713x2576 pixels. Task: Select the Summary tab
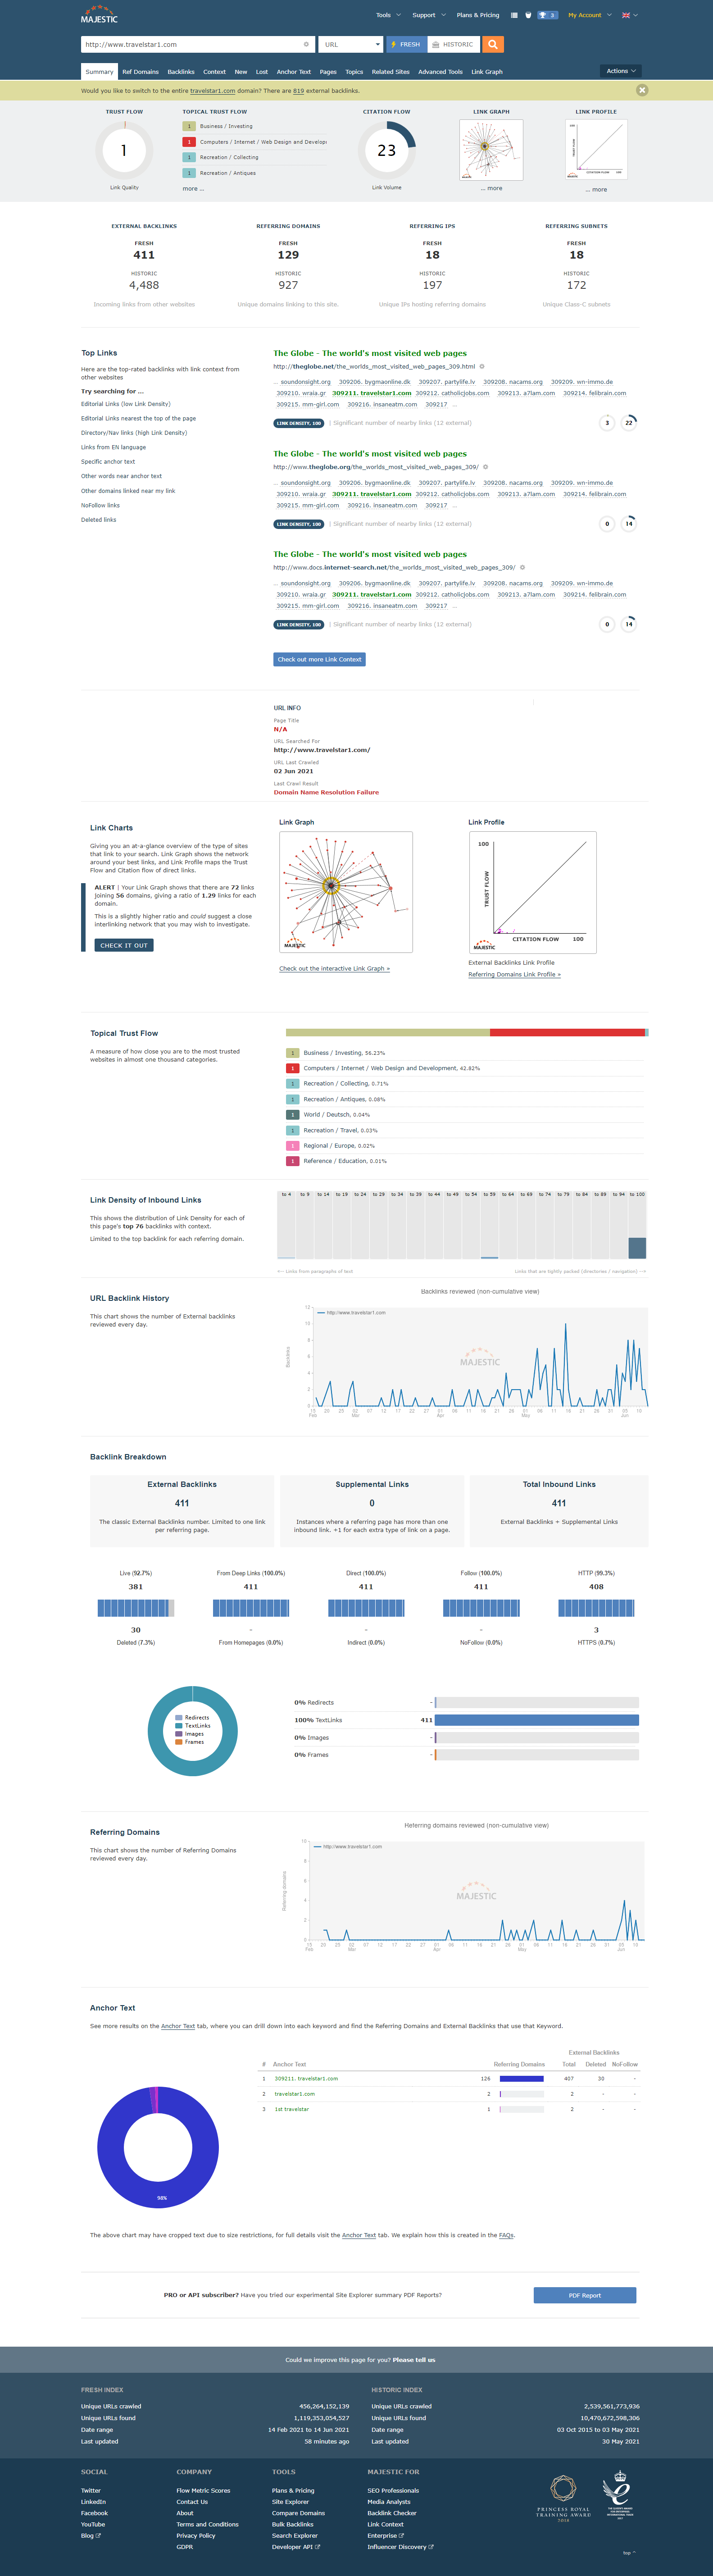[x=99, y=72]
